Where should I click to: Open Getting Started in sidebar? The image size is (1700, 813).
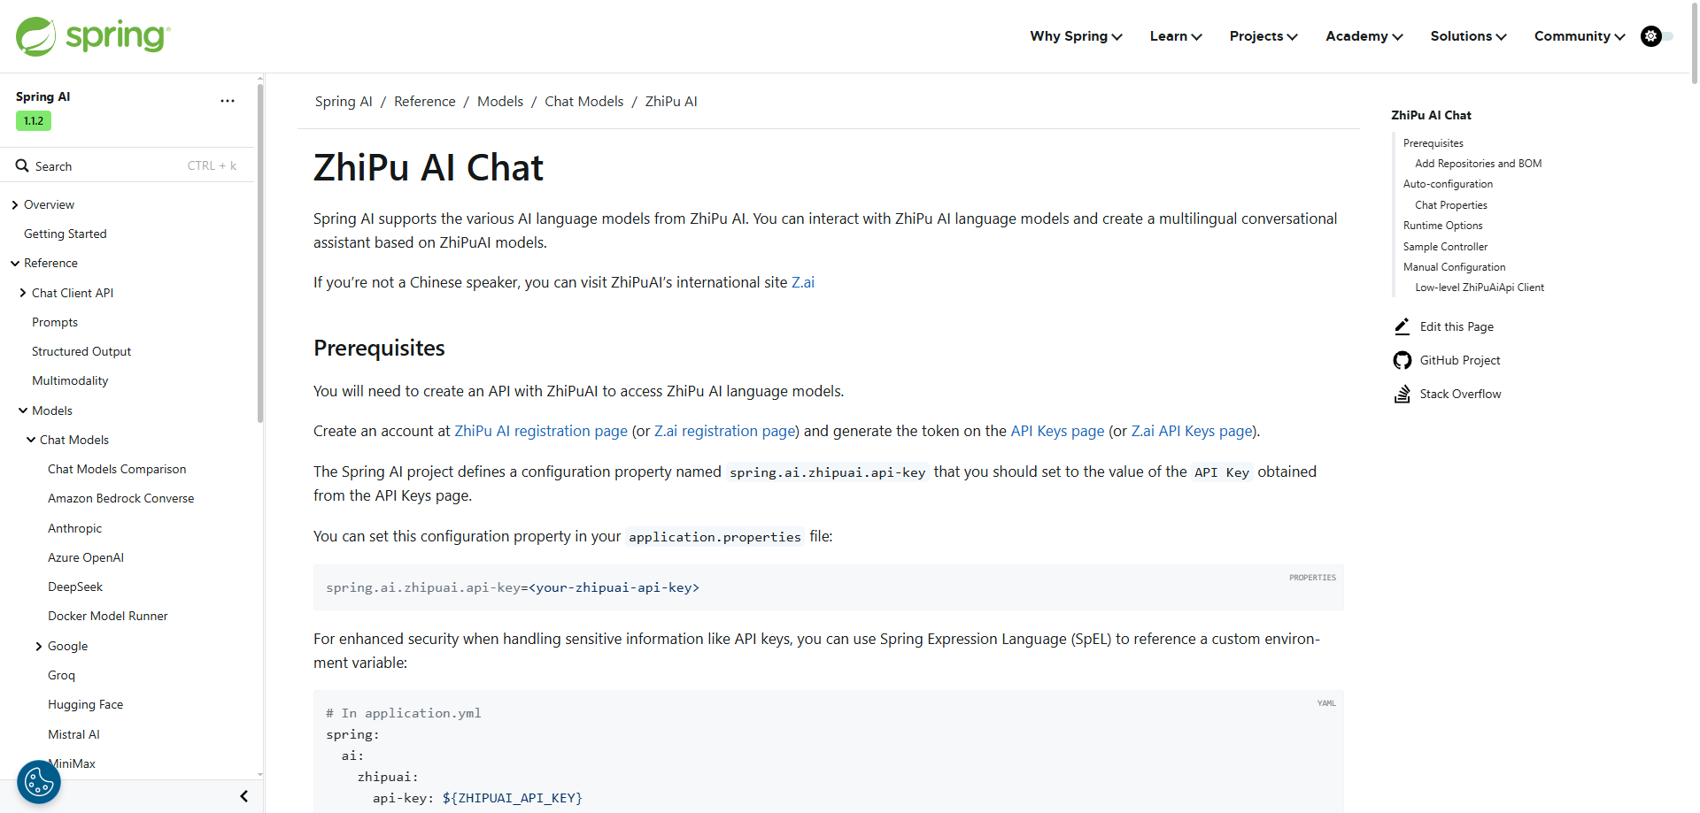tap(66, 234)
